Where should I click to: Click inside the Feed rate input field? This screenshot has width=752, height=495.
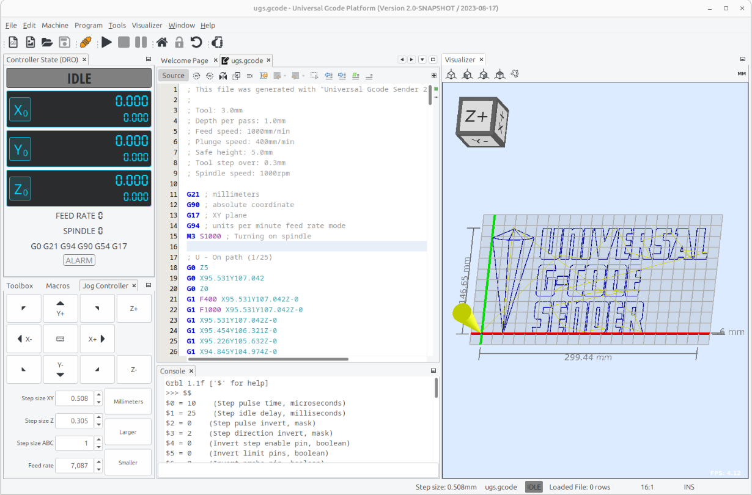(x=75, y=465)
